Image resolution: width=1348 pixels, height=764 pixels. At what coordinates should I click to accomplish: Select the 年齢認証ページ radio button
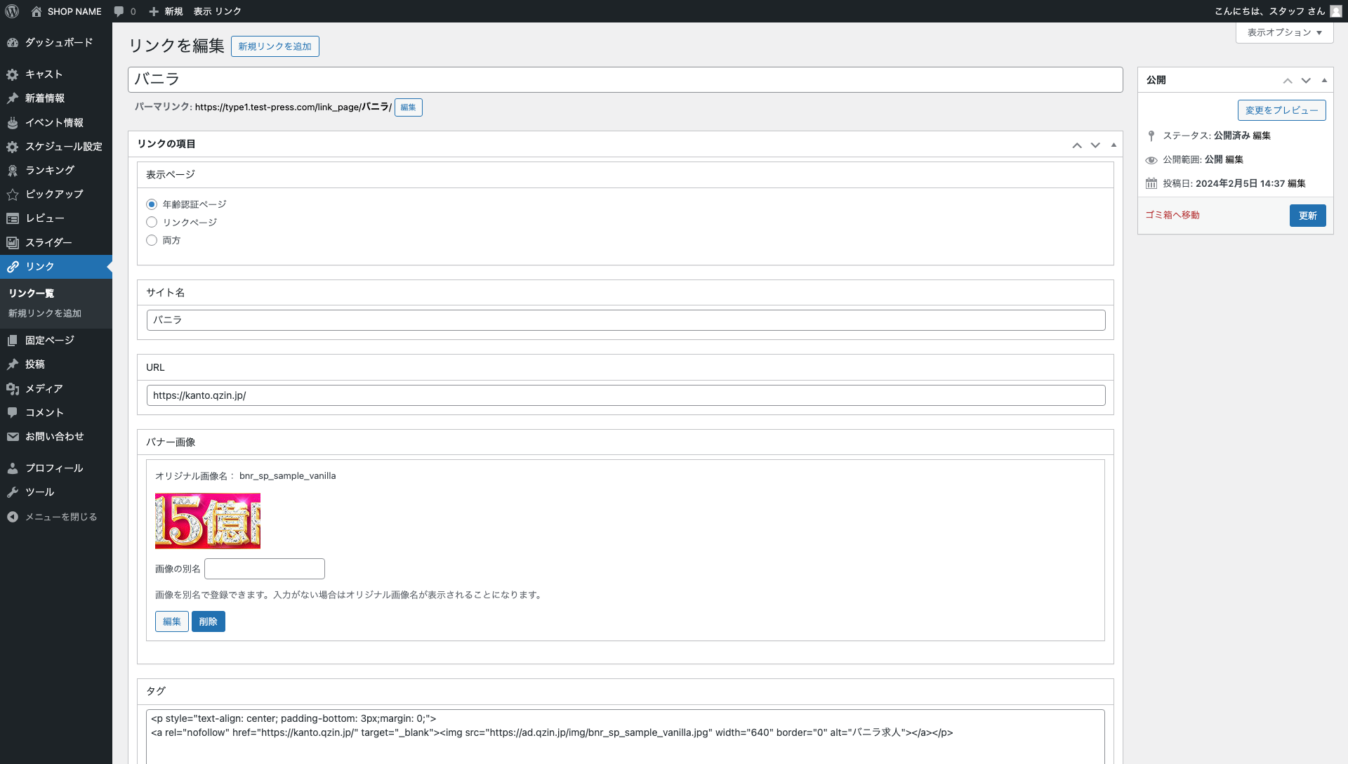pyautogui.click(x=152, y=204)
